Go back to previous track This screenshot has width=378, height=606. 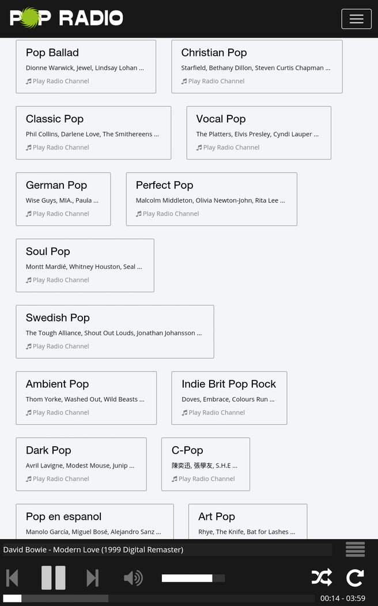pyautogui.click(x=12, y=578)
